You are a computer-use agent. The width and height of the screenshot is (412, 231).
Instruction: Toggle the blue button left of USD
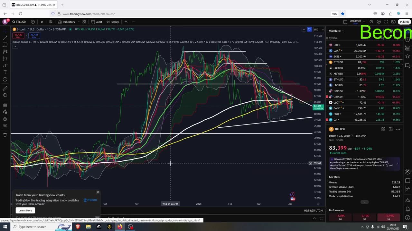[309, 30]
